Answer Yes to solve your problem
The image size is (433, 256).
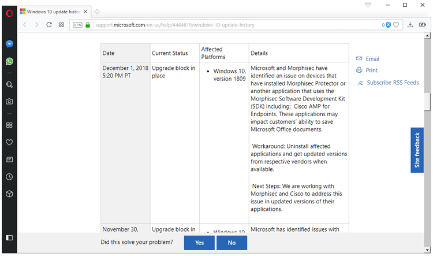pyautogui.click(x=199, y=243)
